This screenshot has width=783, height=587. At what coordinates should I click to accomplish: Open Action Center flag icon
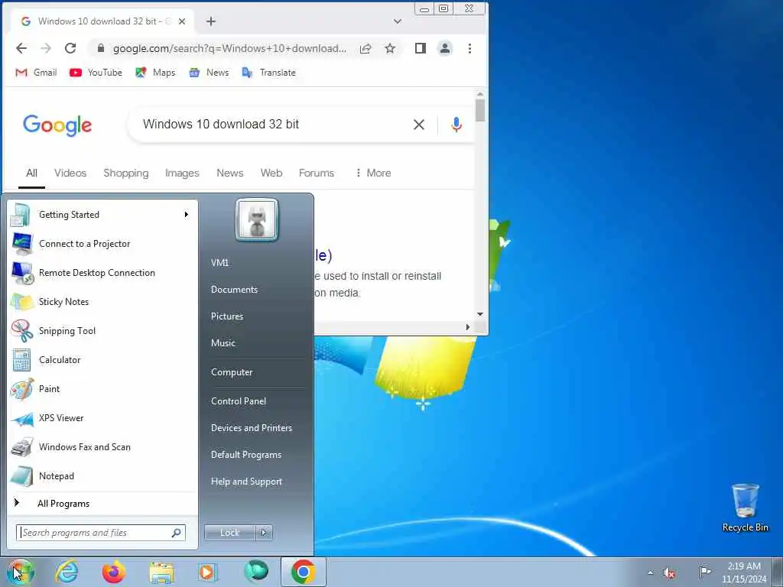[704, 572]
